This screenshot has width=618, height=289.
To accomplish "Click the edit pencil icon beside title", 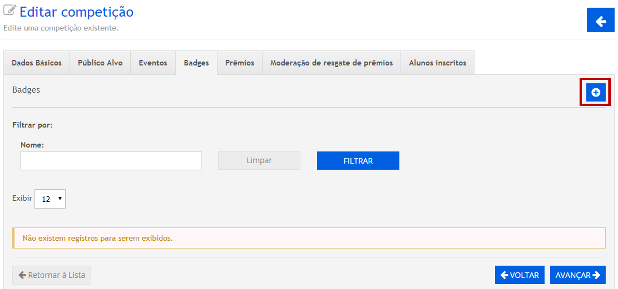I will point(10,10).
